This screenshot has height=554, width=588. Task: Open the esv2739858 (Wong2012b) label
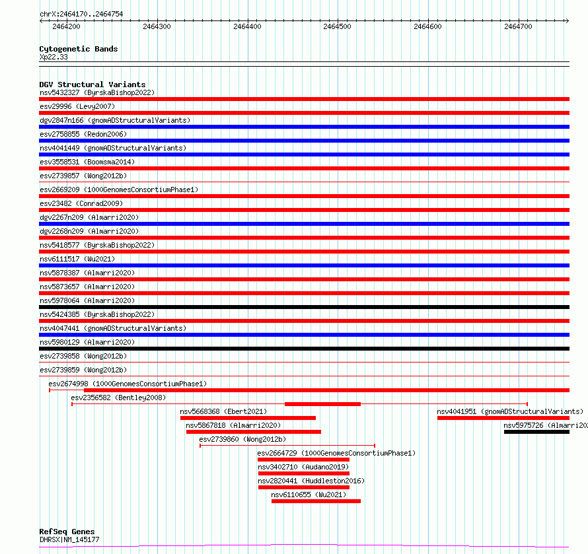(83, 356)
